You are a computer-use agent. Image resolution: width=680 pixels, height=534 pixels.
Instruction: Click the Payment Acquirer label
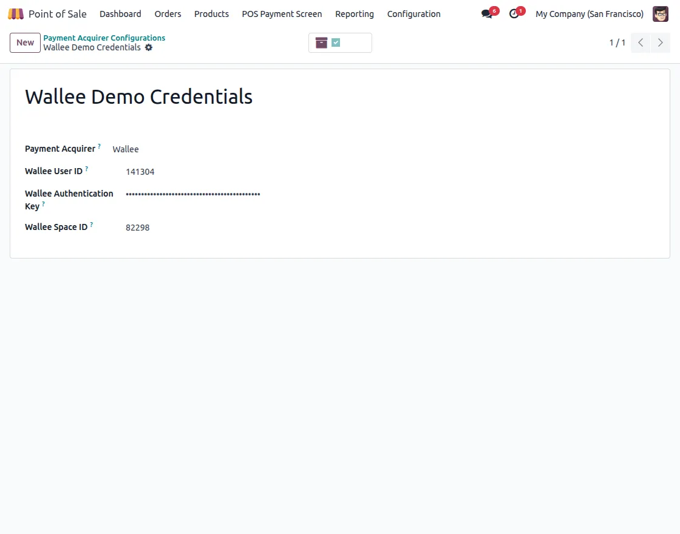click(60, 149)
